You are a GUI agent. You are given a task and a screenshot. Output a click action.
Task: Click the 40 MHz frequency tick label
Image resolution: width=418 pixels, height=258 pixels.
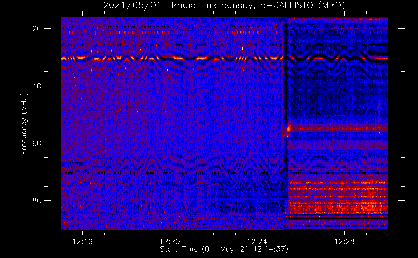pos(37,86)
